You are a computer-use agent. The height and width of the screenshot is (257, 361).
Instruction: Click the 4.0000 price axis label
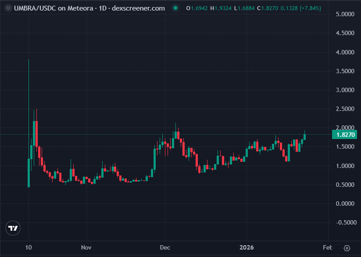[345, 52]
